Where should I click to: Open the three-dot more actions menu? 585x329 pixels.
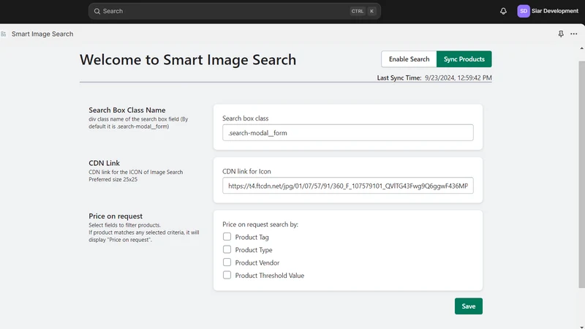(574, 34)
